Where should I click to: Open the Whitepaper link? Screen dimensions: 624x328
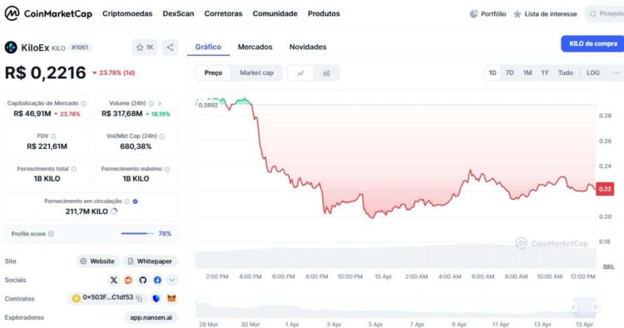[x=151, y=261]
